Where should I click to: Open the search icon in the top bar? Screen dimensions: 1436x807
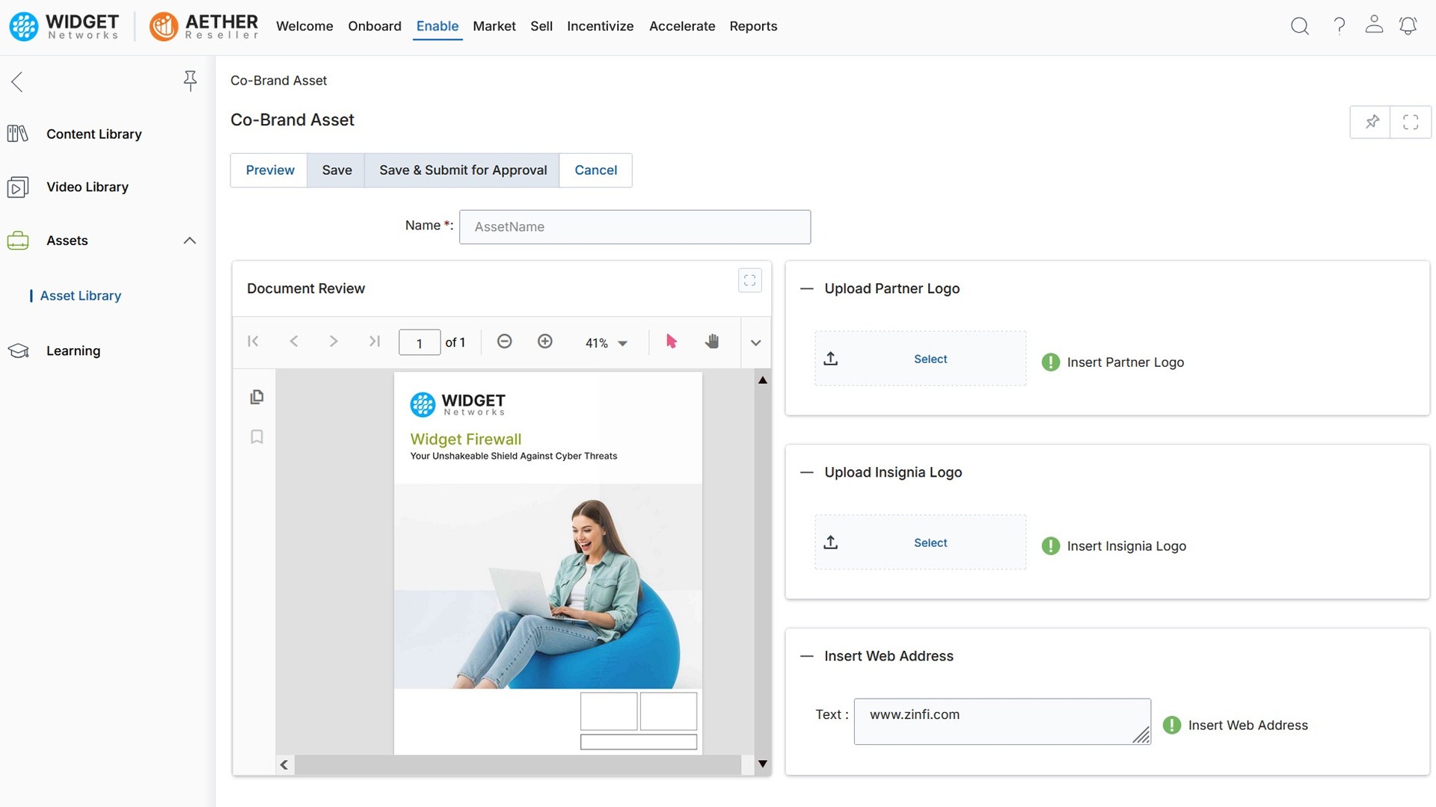[1300, 25]
